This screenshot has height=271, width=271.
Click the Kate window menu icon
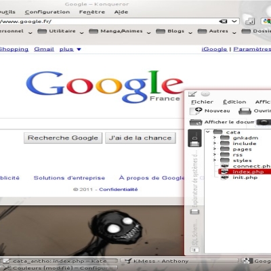pyautogui.click(x=192, y=93)
